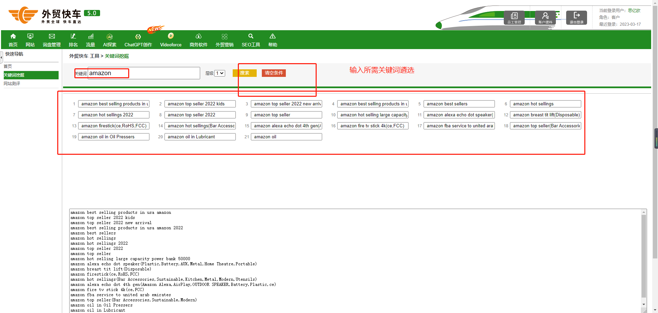Click the 外贸快车 logo
Screen dimensions: 658x313
[x=54, y=15]
